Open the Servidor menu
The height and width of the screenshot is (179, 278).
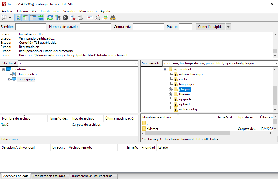[x=69, y=11]
